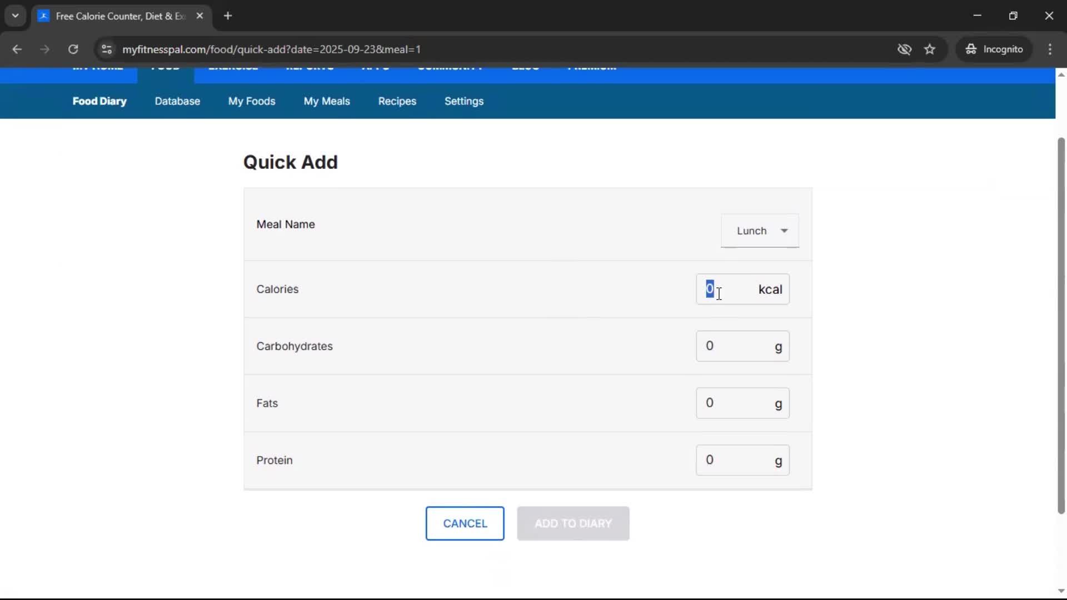1067x600 pixels.
Task: Go back using the browser back arrow
Action: click(17, 49)
